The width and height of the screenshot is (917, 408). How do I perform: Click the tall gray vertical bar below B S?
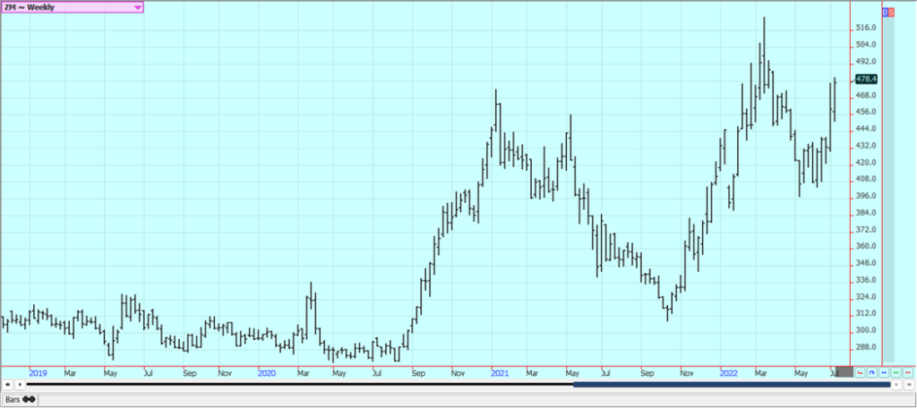889,189
